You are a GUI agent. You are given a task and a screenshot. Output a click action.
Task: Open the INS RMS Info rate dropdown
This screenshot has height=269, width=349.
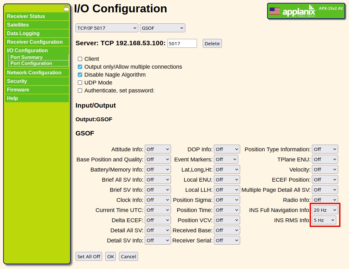click(x=324, y=220)
